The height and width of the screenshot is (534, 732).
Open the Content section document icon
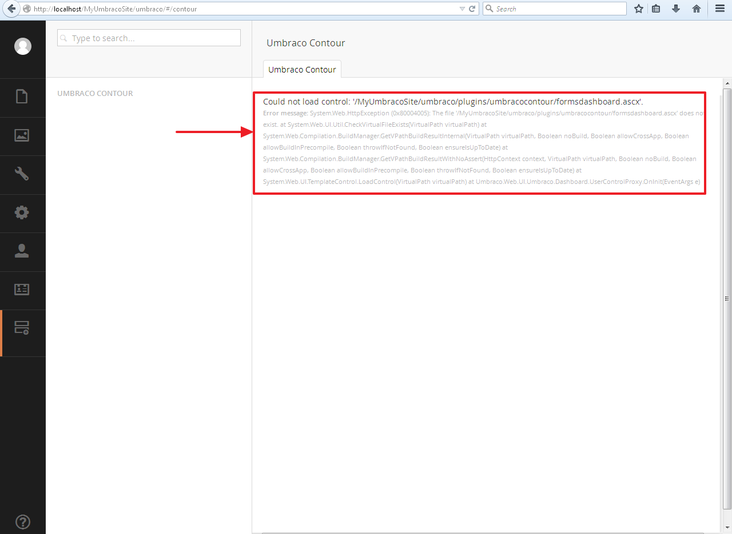[x=22, y=97]
